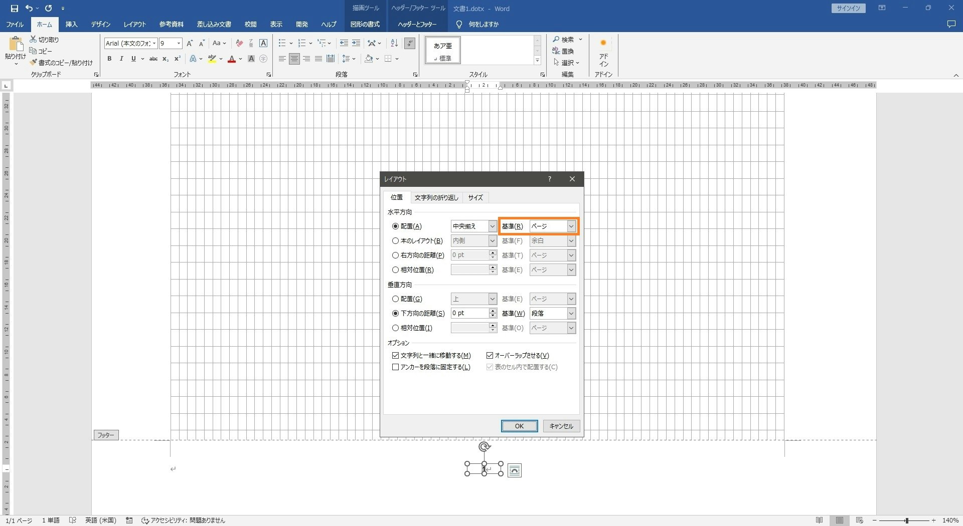Decrease paragraph indent

coord(344,44)
